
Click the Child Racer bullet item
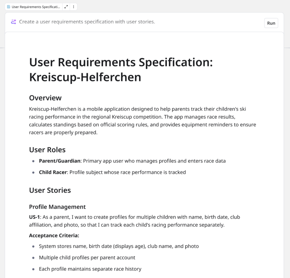(x=112, y=172)
